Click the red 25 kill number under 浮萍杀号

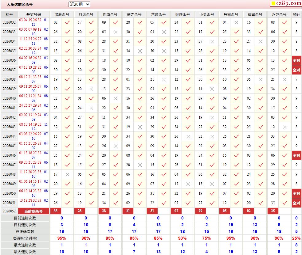pos(273,211)
